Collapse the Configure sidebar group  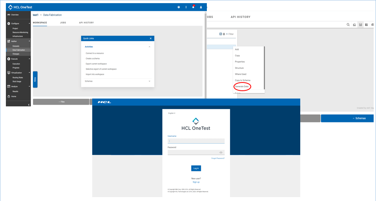click(x=29, y=23)
